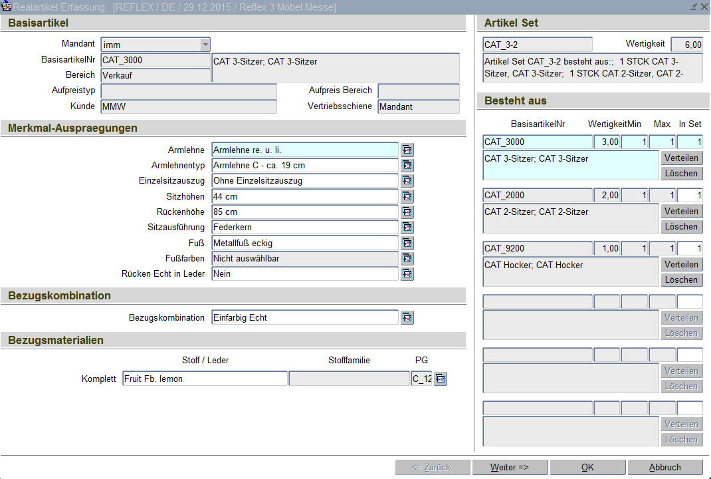Open lookup icon next to Armlehnentyp
Image resolution: width=711 pixels, height=479 pixels.
407,166
